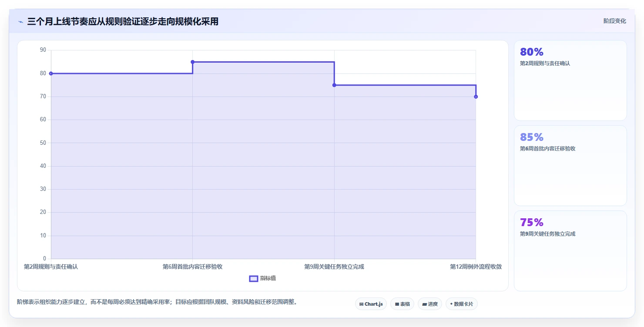Click the 80% value in the first card
Image resolution: width=644 pixels, height=327 pixels.
pos(532,52)
